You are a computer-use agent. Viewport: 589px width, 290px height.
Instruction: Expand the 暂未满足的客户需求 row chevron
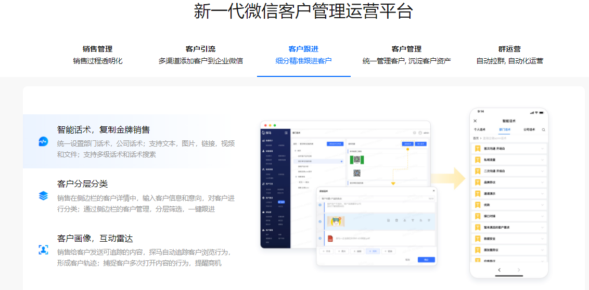coord(542,227)
